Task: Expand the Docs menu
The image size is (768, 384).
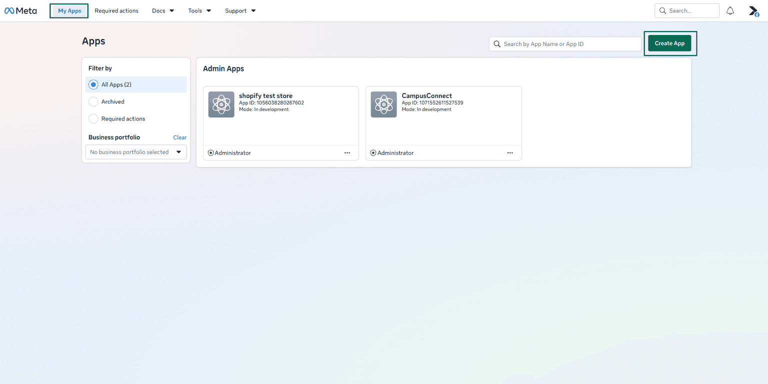Action: point(163,10)
